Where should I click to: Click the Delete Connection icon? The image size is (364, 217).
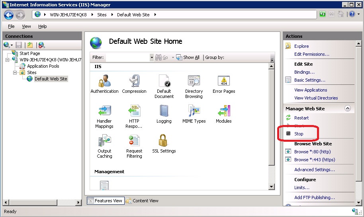pyautogui.click(x=41, y=45)
